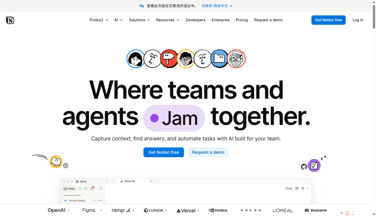376x216 pixels.
Task: Click the blue Get Notion free button under the headline
Action: tap(163, 152)
